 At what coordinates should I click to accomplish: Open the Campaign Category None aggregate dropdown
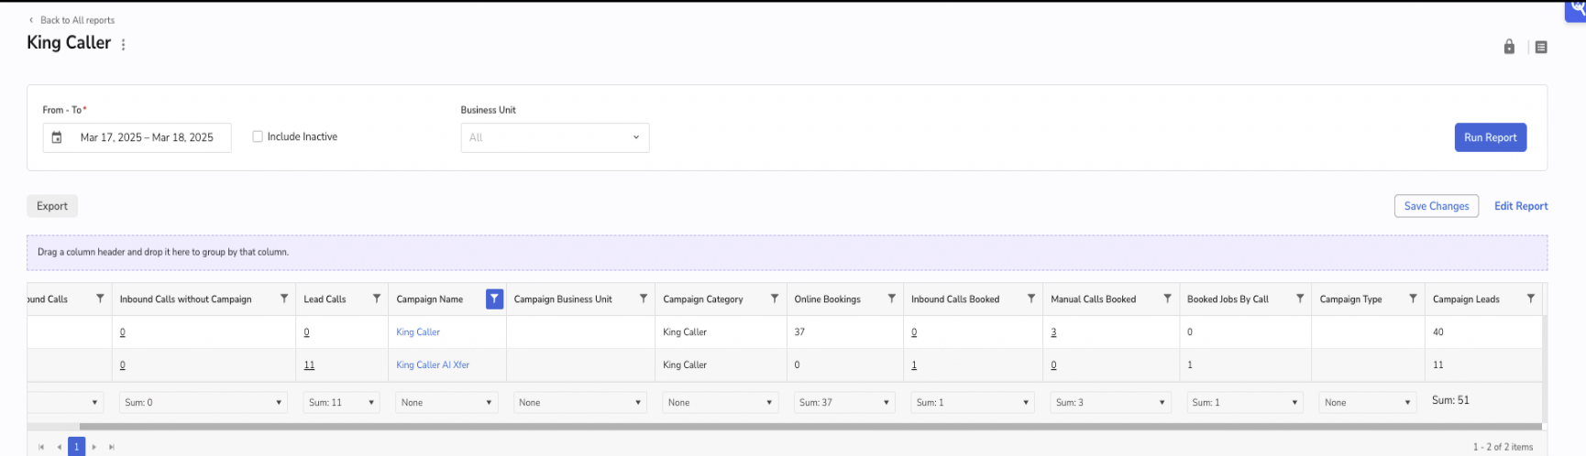click(720, 402)
